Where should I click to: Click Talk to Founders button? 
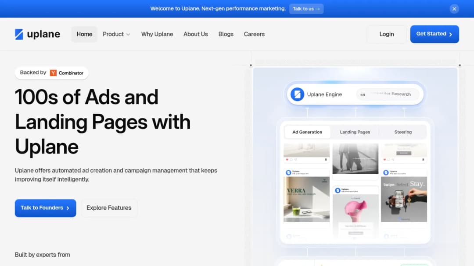click(x=45, y=208)
